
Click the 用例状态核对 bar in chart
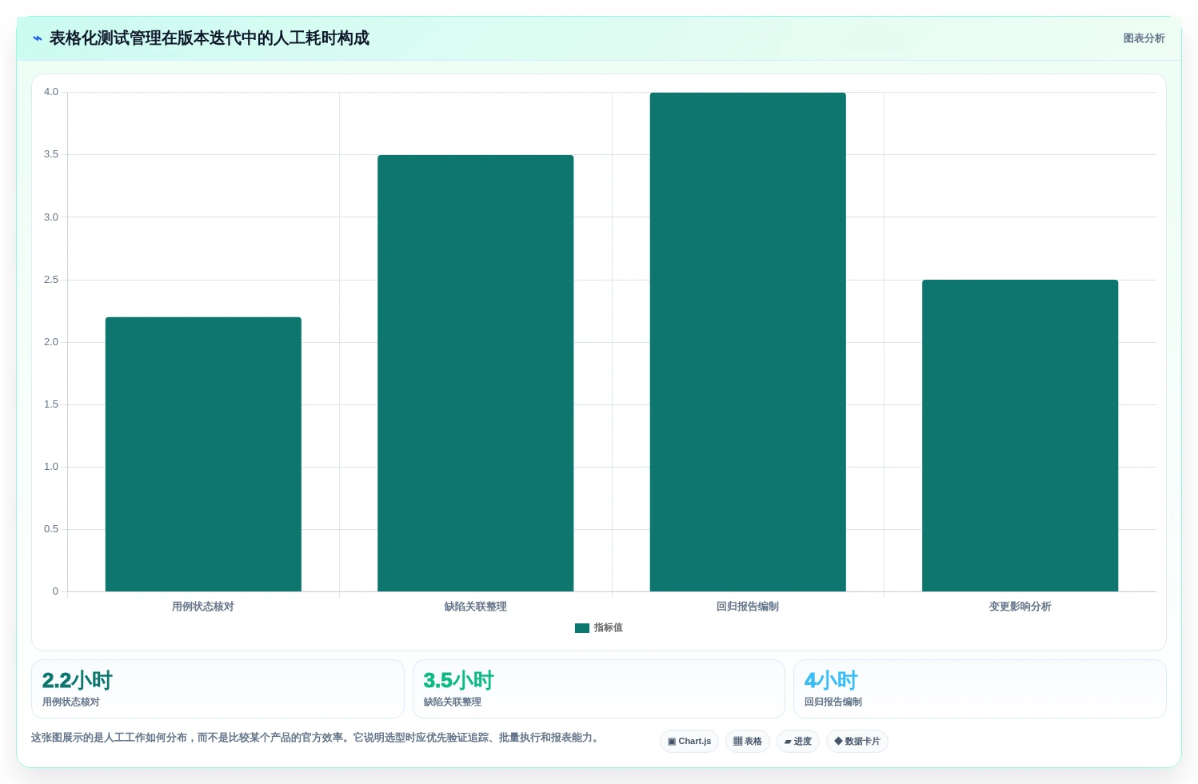(x=203, y=454)
